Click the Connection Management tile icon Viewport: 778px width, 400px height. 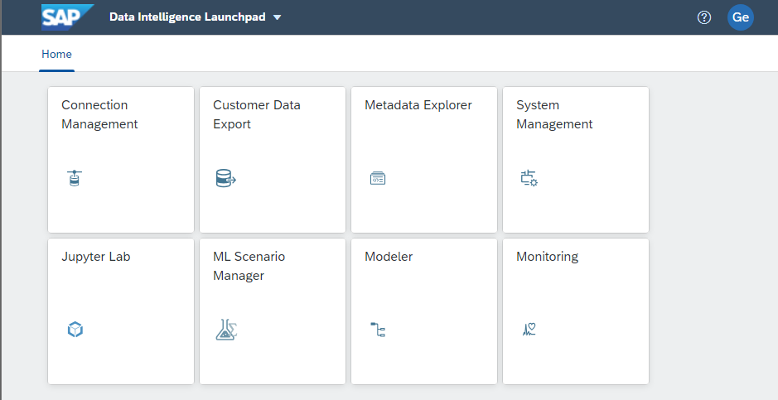[x=75, y=177]
